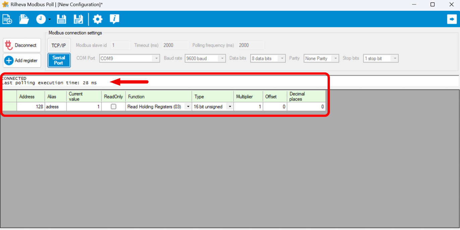Image resolution: width=460 pixels, height=230 pixels.
Task: Open the Stop bits dropdown
Action: click(x=381, y=58)
